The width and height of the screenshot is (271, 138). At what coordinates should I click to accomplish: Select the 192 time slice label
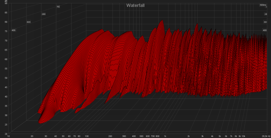58,6
